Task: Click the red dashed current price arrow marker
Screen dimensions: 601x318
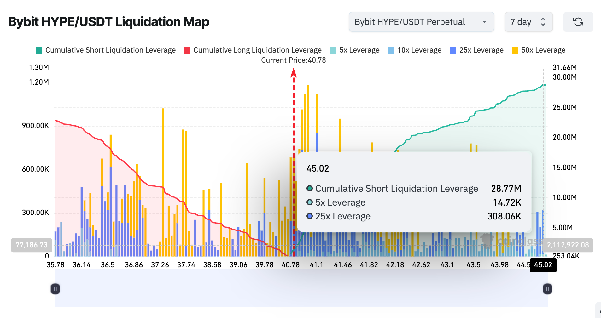Action: pos(294,73)
